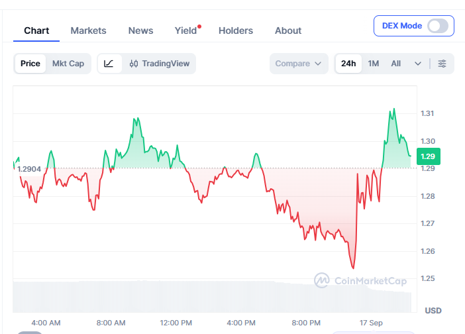Open the Markets tab

[88, 30]
